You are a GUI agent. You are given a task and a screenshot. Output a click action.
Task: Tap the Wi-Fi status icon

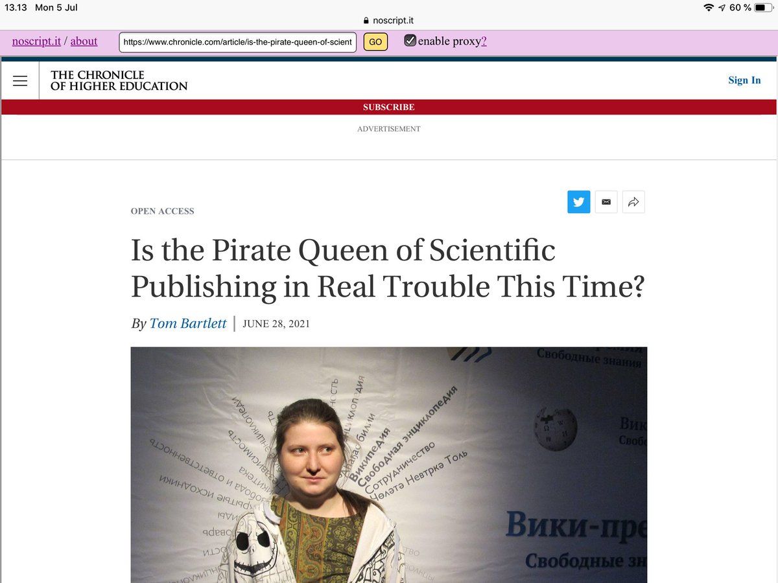tap(708, 7)
